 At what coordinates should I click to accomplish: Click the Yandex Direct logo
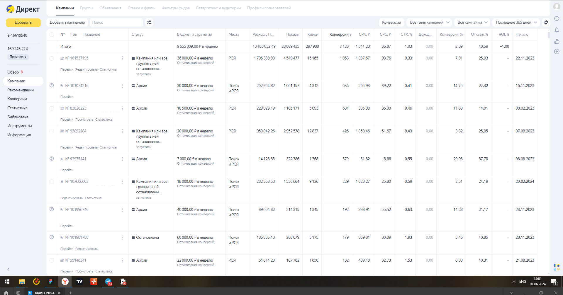click(23, 9)
